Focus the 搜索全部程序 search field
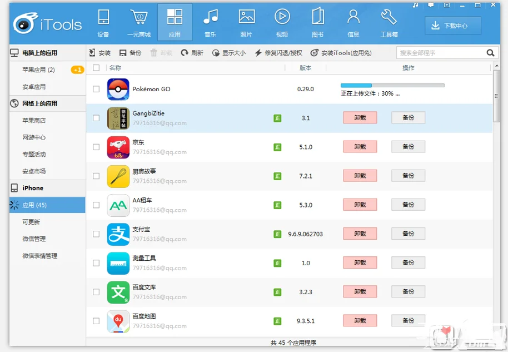The image size is (508, 352). 441,53
